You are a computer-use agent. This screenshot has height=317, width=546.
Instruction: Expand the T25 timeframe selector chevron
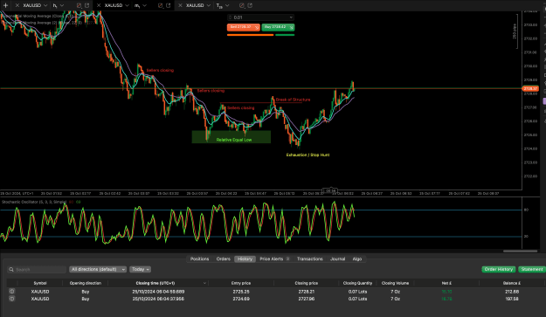click(x=227, y=5)
